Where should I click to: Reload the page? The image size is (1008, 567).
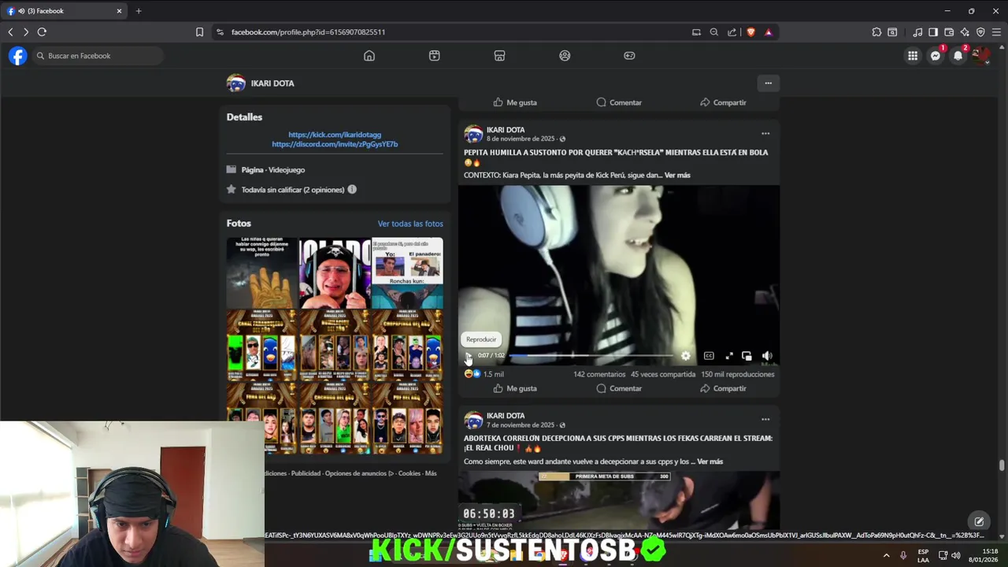coord(42,32)
